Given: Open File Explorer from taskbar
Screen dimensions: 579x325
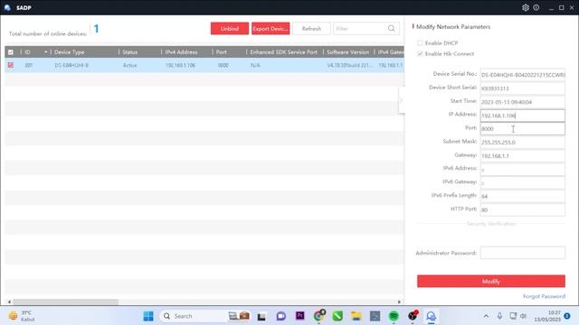Looking at the screenshot, I should (x=356, y=316).
